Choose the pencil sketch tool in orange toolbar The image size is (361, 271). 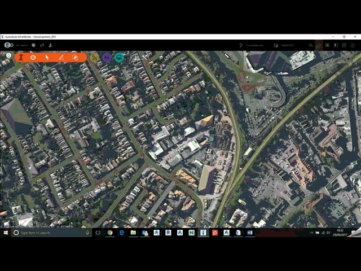(x=61, y=58)
